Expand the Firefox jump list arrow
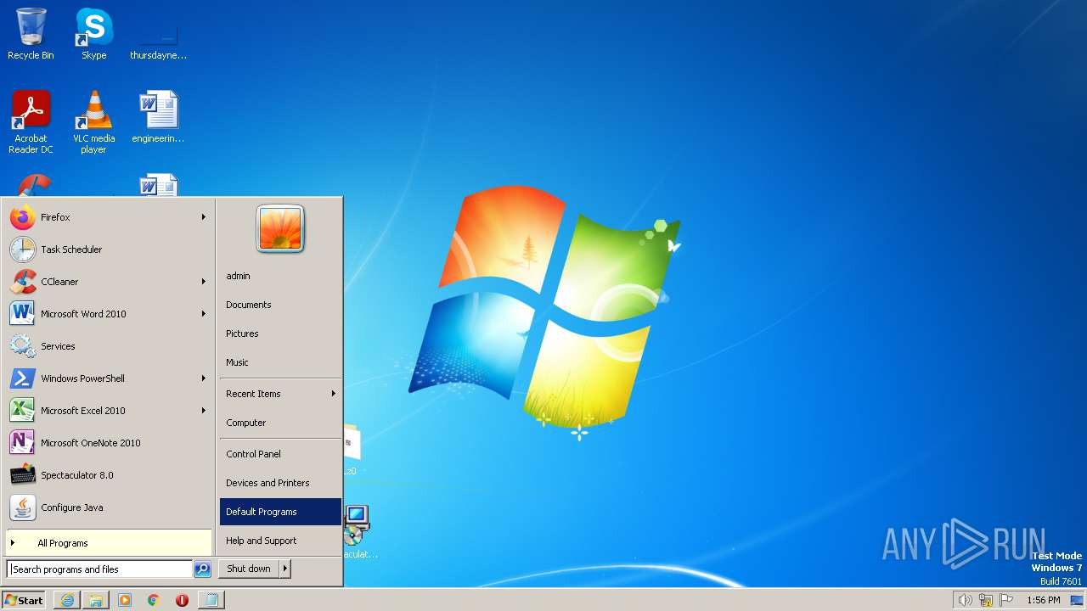This screenshot has width=1087, height=611. [204, 217]
